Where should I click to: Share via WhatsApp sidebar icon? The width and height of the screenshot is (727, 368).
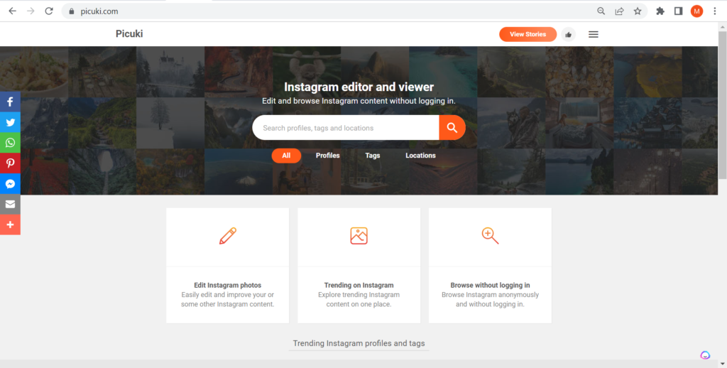(10, 143)
